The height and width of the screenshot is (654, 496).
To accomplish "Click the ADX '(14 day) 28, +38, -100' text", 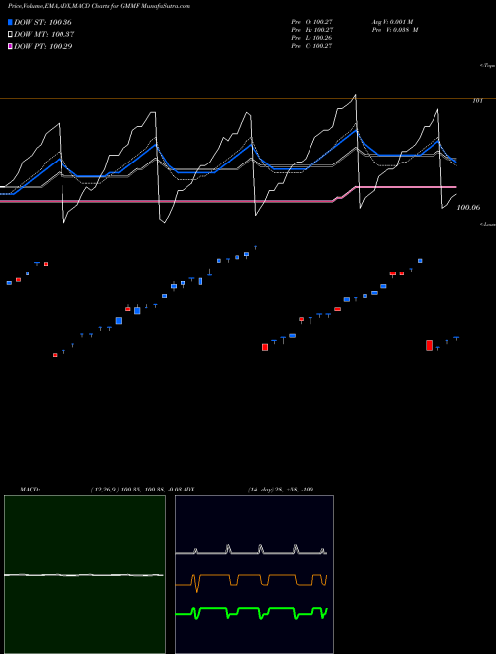I will click(281, 489).
